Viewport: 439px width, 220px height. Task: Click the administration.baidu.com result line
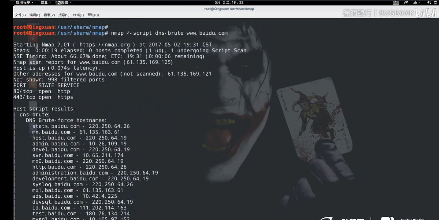pyautogui.click(x=95, y=173)
